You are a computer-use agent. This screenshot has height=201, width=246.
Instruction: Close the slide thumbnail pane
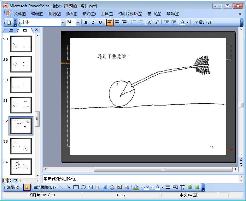[x=36, y=30]
